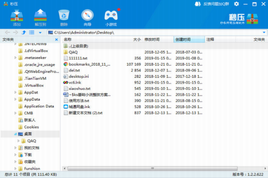Expand the QAQ folder in the tree
This screenshot has width=268, height=178.
[x=19, y=141]
